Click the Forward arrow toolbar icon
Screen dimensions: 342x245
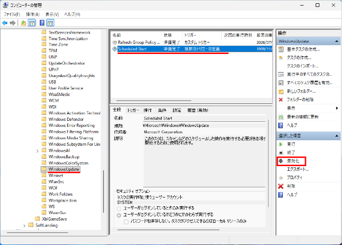(x=12, y=23)
